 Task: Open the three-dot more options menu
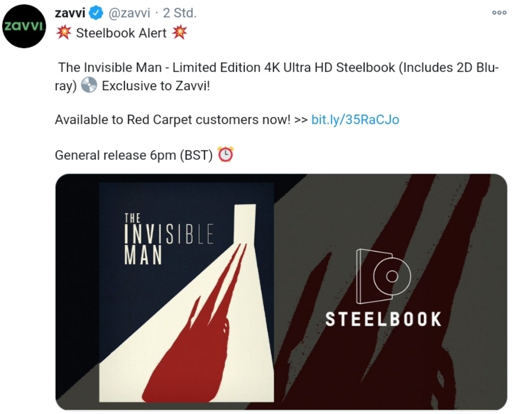(500, 12)
